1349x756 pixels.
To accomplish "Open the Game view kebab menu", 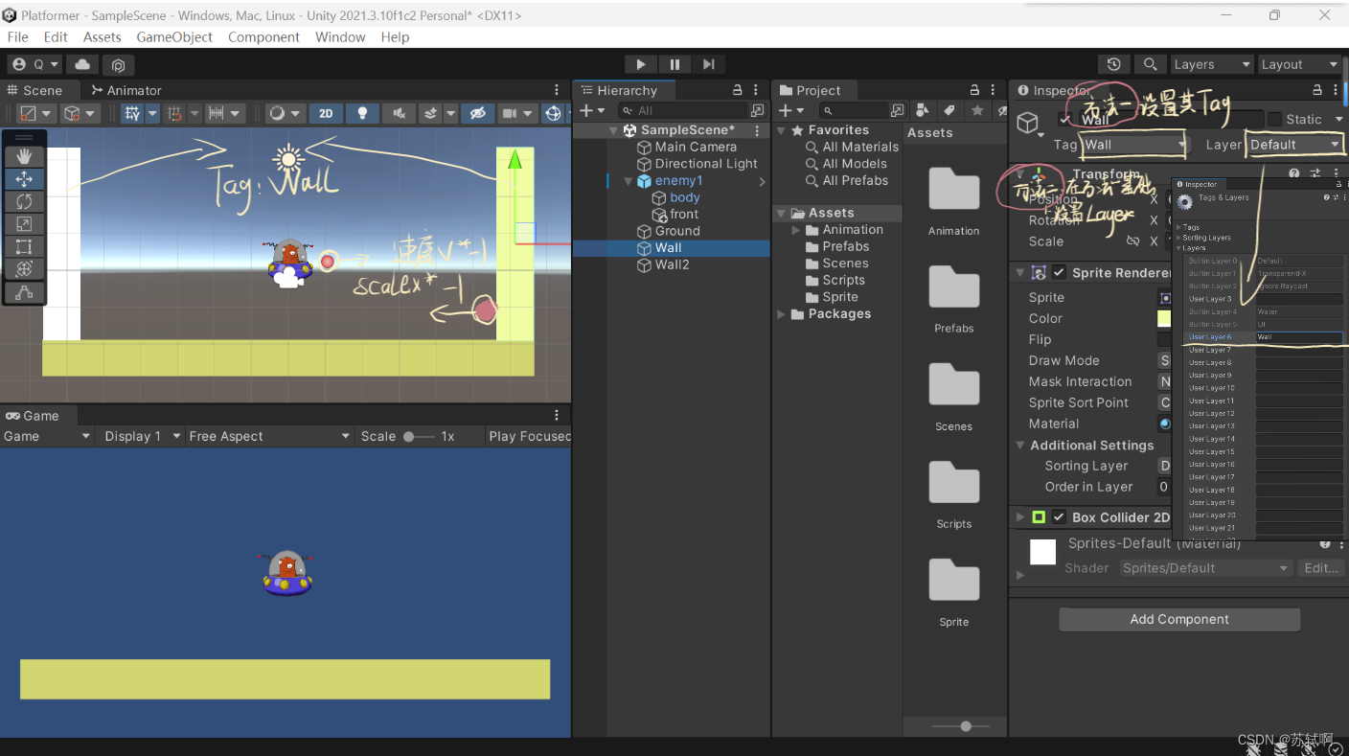I will coord(558,415).
